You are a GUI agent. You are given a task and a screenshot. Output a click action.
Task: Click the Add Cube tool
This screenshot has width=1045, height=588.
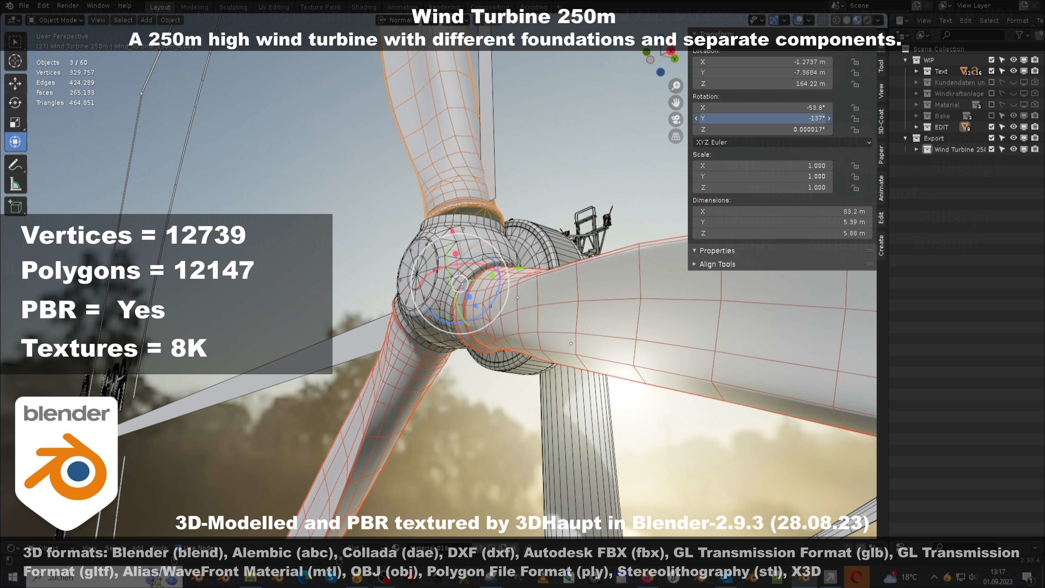[x=15, y=207]
